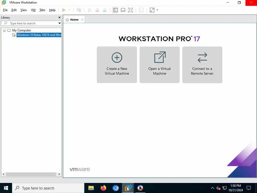
Task: Select My Computer in the library
Action: coord(22,30)
